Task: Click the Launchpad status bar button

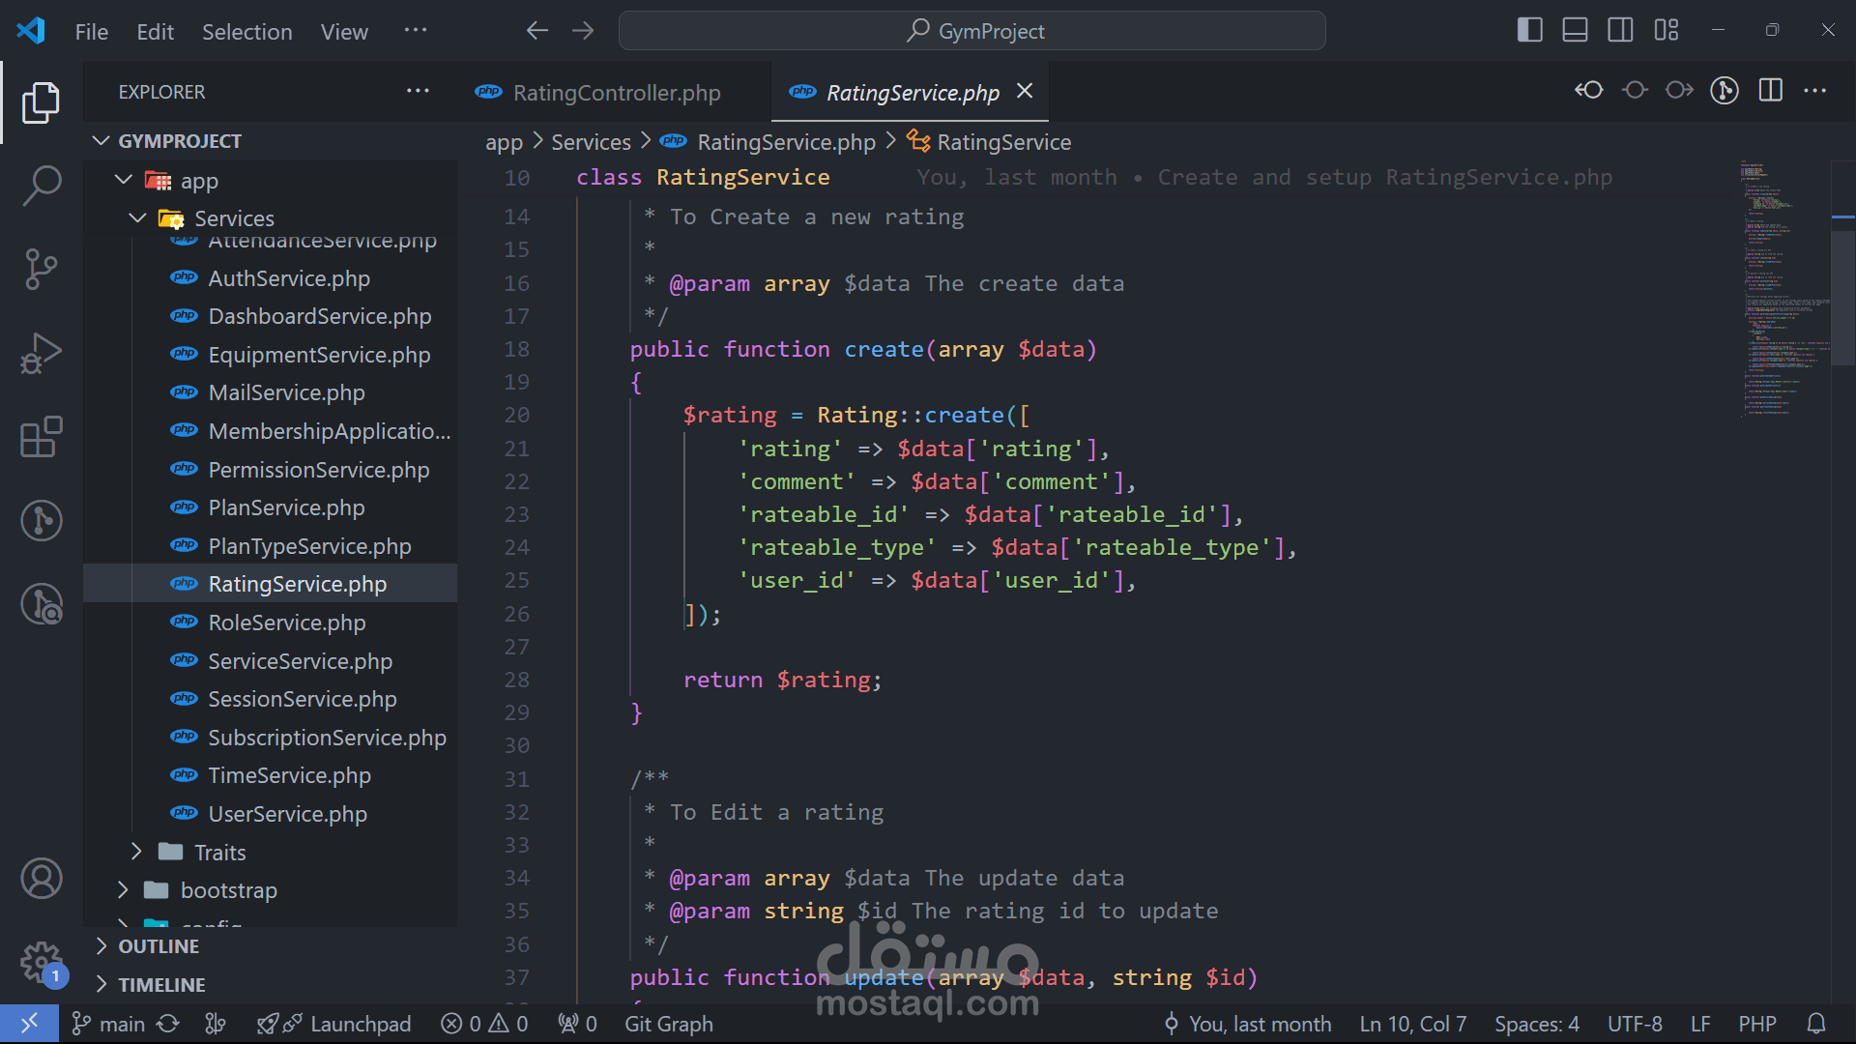Action: (x=360, y=1024)
